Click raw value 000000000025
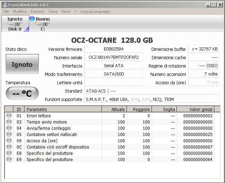The width and height of the screenshot is (225, 183). point(198,134)
